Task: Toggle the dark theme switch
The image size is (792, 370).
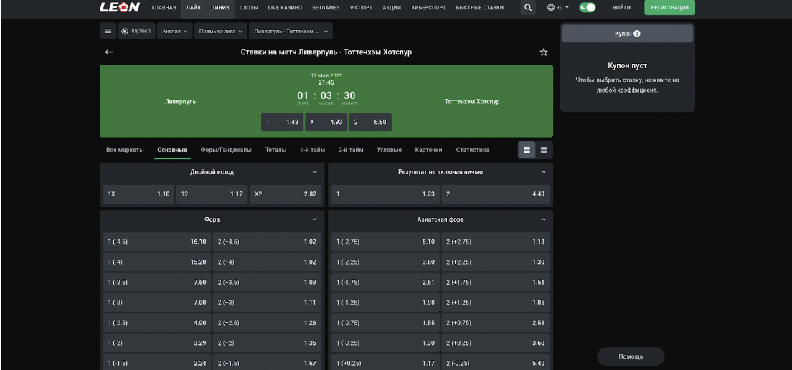Action: tap(587, 8)
